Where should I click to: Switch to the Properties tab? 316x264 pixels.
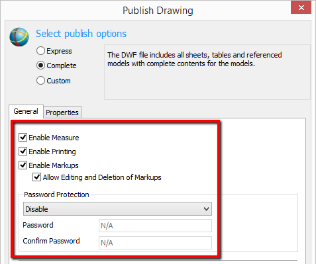[62, 112]
